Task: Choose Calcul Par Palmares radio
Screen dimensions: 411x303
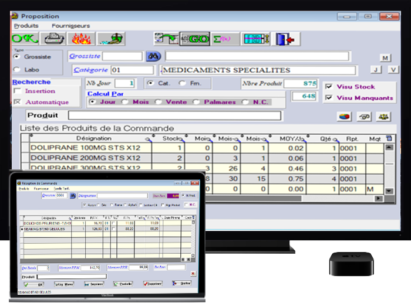Action: 196,102
